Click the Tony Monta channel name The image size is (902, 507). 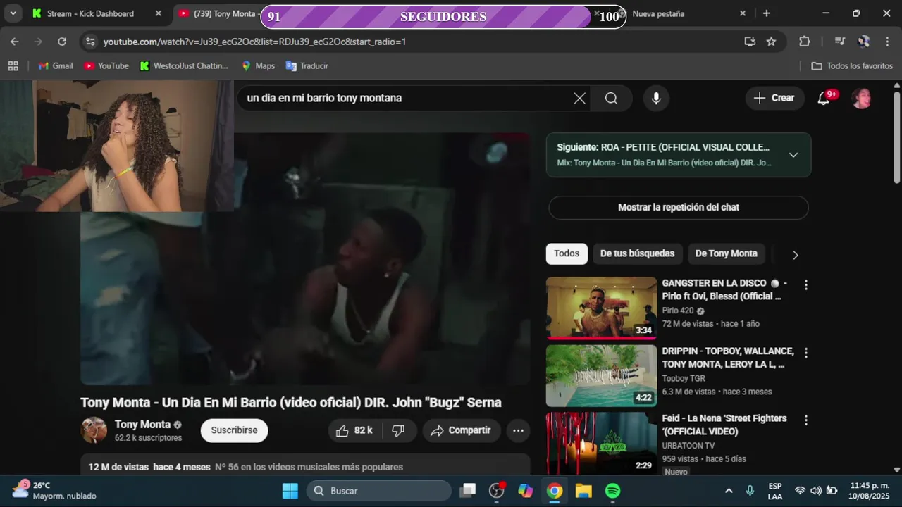(x=142, y=424)
